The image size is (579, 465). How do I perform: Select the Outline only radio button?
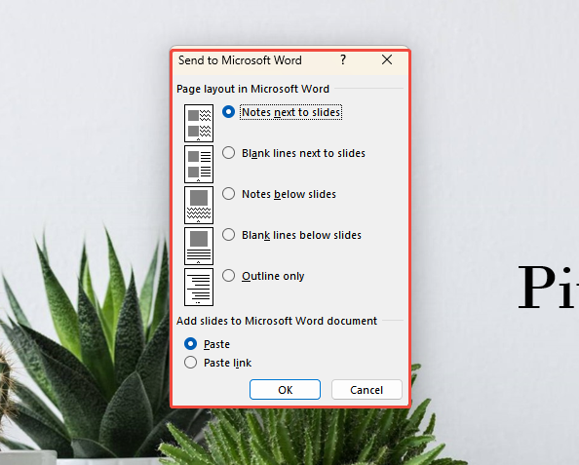tap(228, 276)
